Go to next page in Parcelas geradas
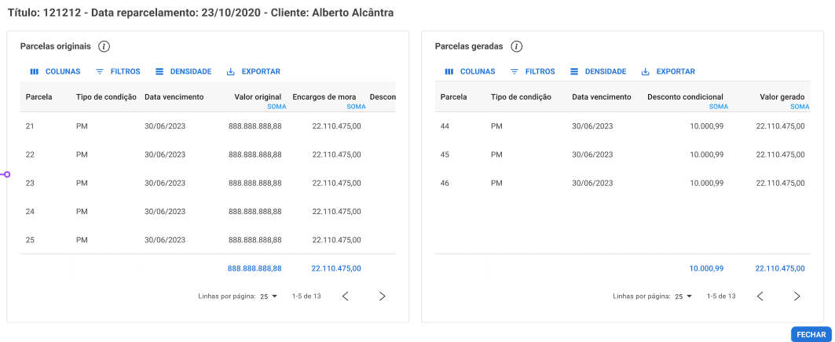835x342 pixels. coord(797,297)
